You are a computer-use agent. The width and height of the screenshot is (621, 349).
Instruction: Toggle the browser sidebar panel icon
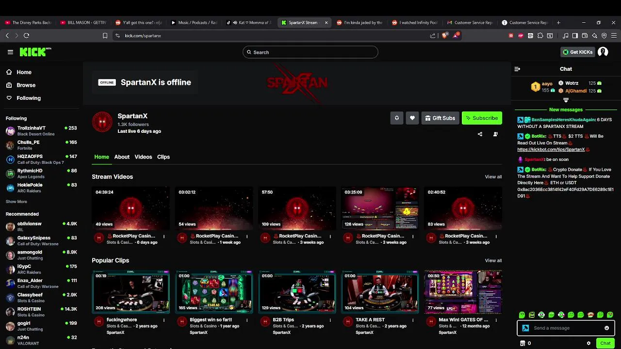click(575, 35)
